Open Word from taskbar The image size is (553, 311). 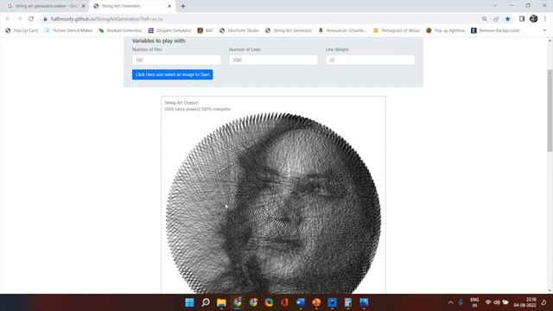coord(301,302)
